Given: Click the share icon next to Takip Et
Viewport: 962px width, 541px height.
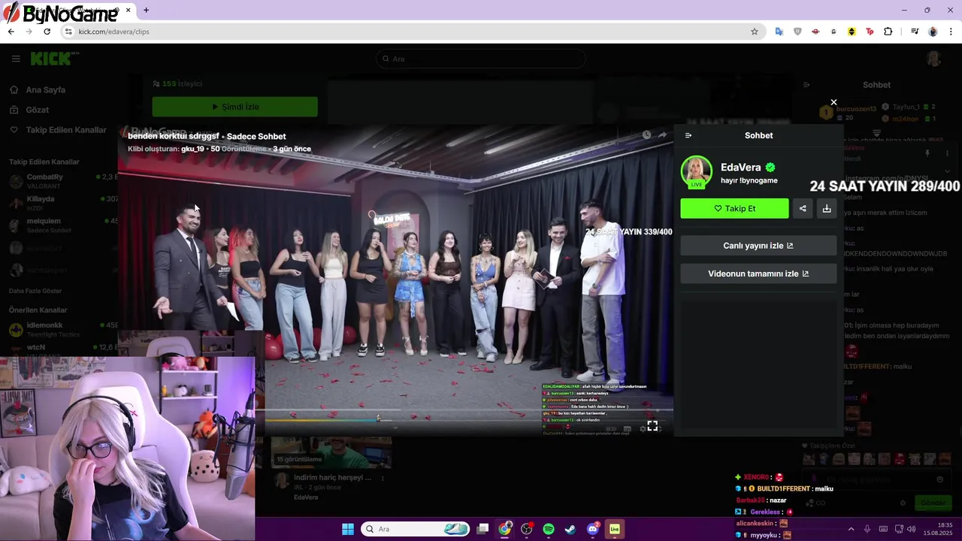Looking at the screenshot, I should [803, 208].
